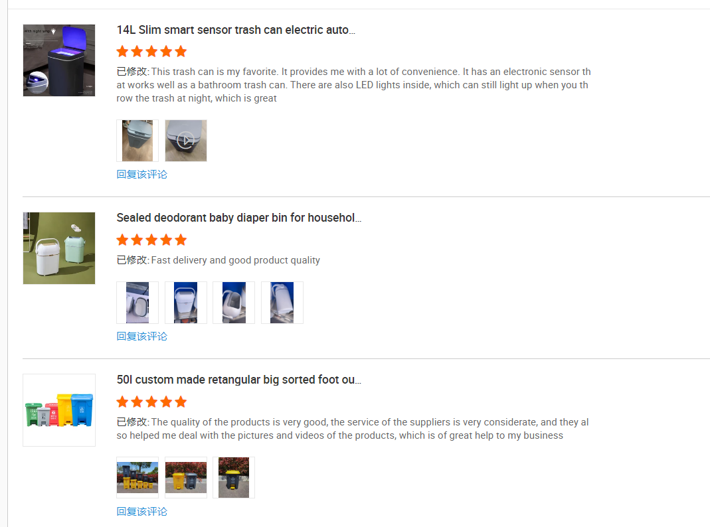
Task: Click the star rating of diaper bin review
Action: click(x=151, y=240)
